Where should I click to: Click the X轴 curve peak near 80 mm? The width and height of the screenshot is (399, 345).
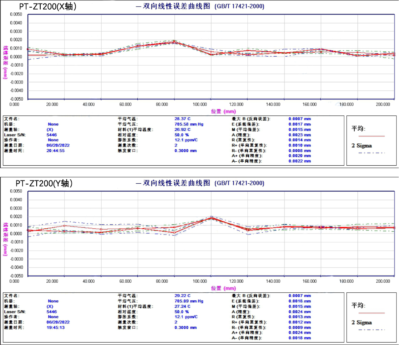pos(174,42)
